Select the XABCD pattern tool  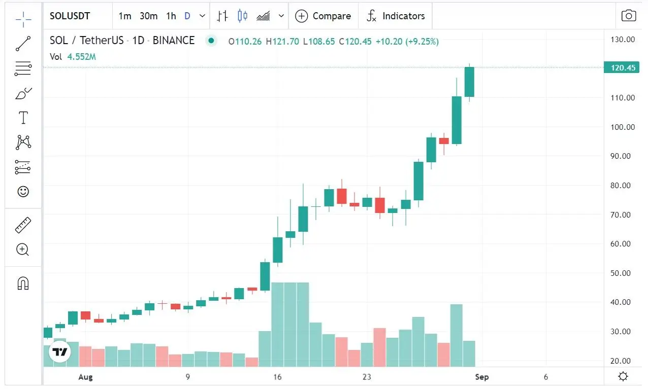(x=23, y=143)
